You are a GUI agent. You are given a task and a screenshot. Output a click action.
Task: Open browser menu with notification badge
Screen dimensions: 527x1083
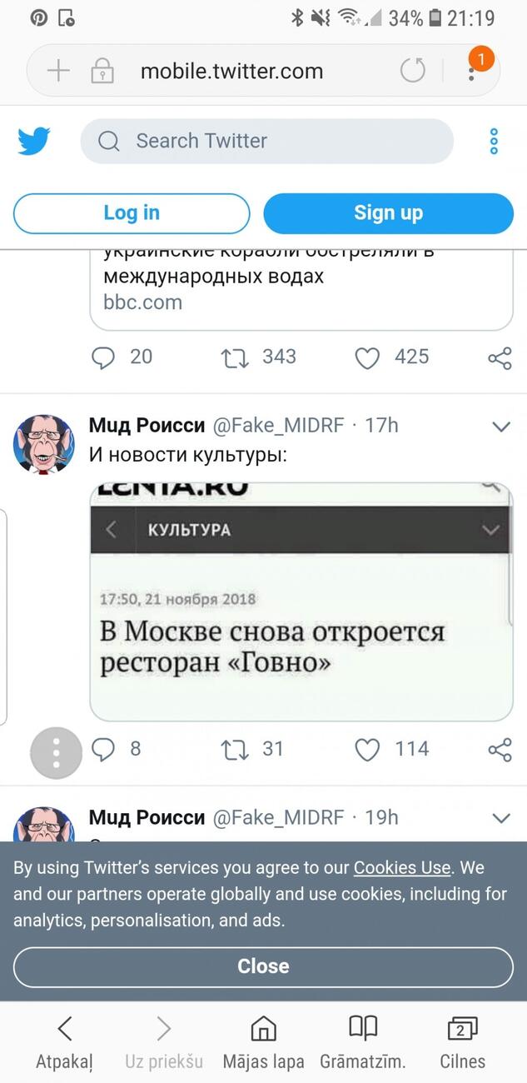click(472, 71)
